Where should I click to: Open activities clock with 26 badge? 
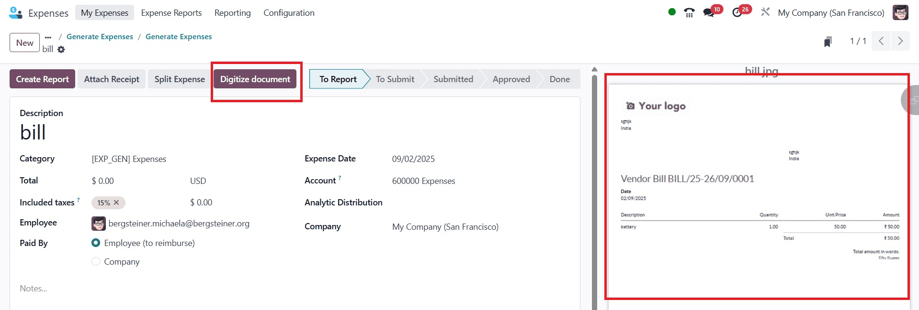click(737, 13)
